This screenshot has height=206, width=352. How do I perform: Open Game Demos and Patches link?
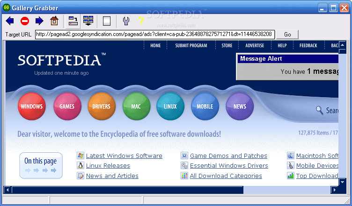coord(228,156)
